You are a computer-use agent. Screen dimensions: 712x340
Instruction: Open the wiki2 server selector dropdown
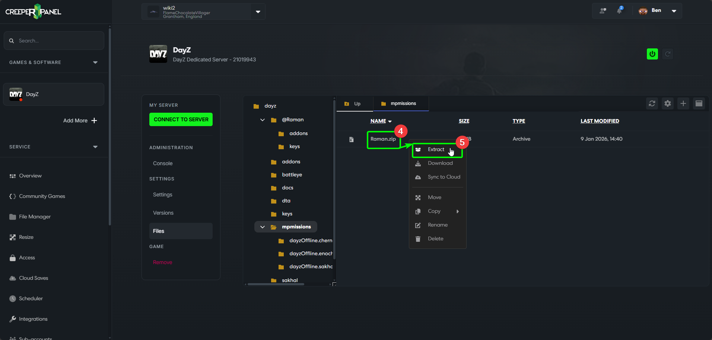pyautogui.click(x=258, y=12)
